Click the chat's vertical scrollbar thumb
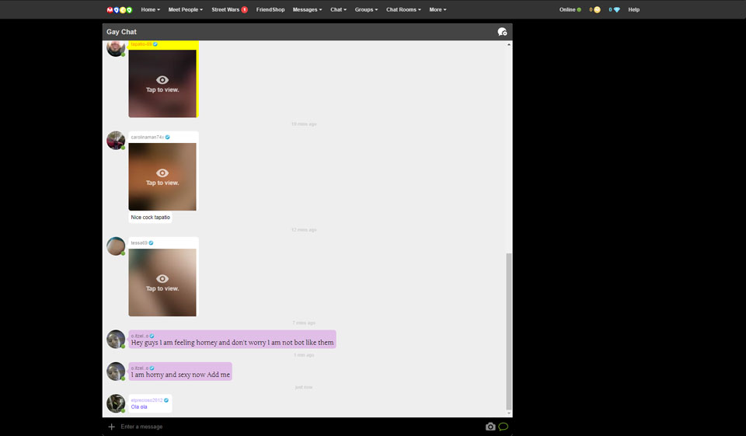The width and height of the screenshot is (746, 436). click(509, 330)
